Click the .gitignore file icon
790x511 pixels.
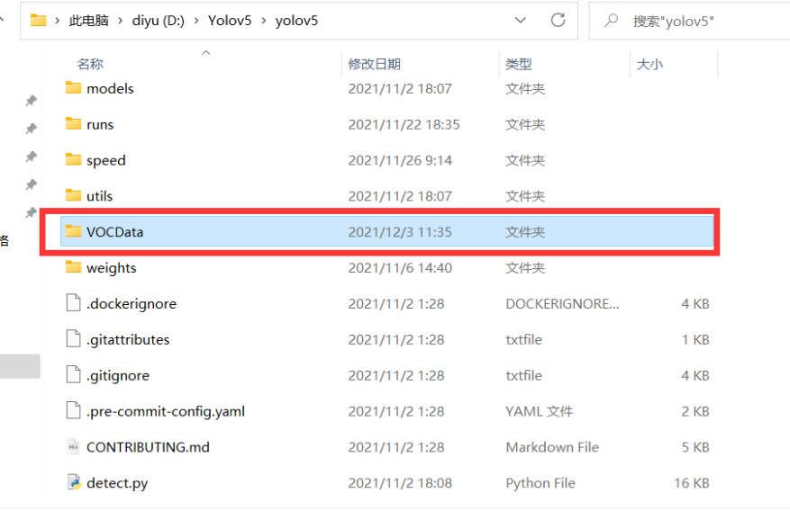[x=74, y=374]
